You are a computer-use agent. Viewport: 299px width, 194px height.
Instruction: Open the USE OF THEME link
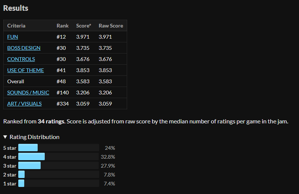point(26,70)
